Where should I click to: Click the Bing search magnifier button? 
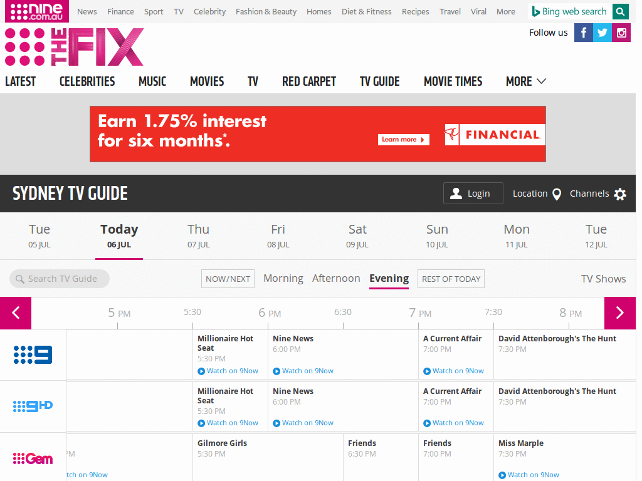pyautogui.click(x=620, y=11)
